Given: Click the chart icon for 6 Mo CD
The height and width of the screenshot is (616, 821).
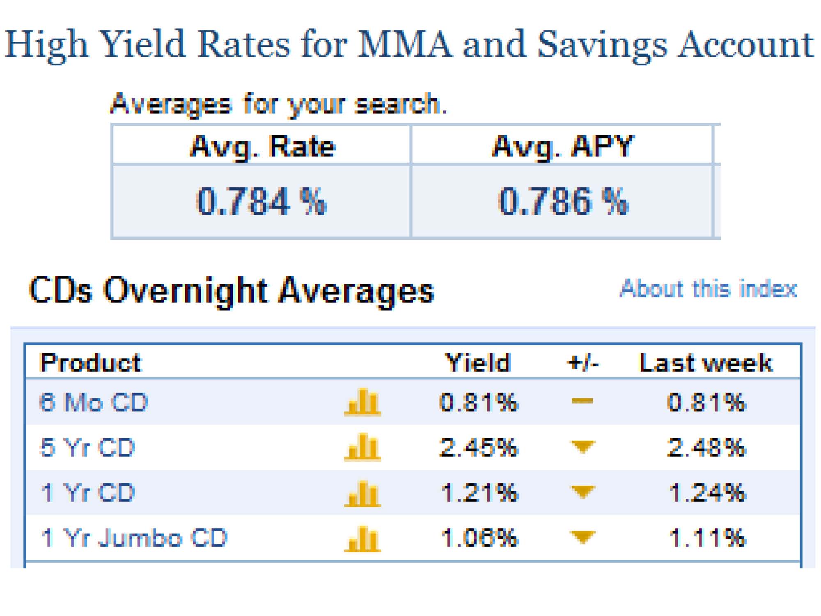Looking at the screenshot, I should 362,402.
